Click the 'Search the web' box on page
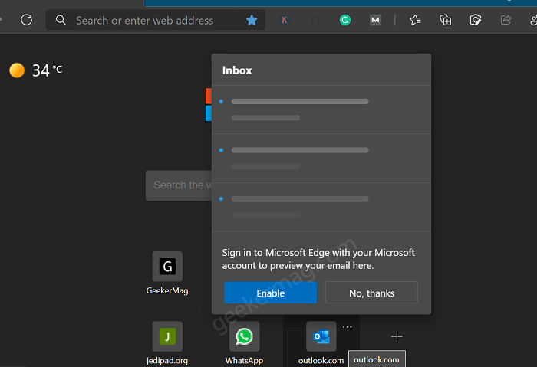The height and width of the screenshot is (367, 537). (179, 185)
